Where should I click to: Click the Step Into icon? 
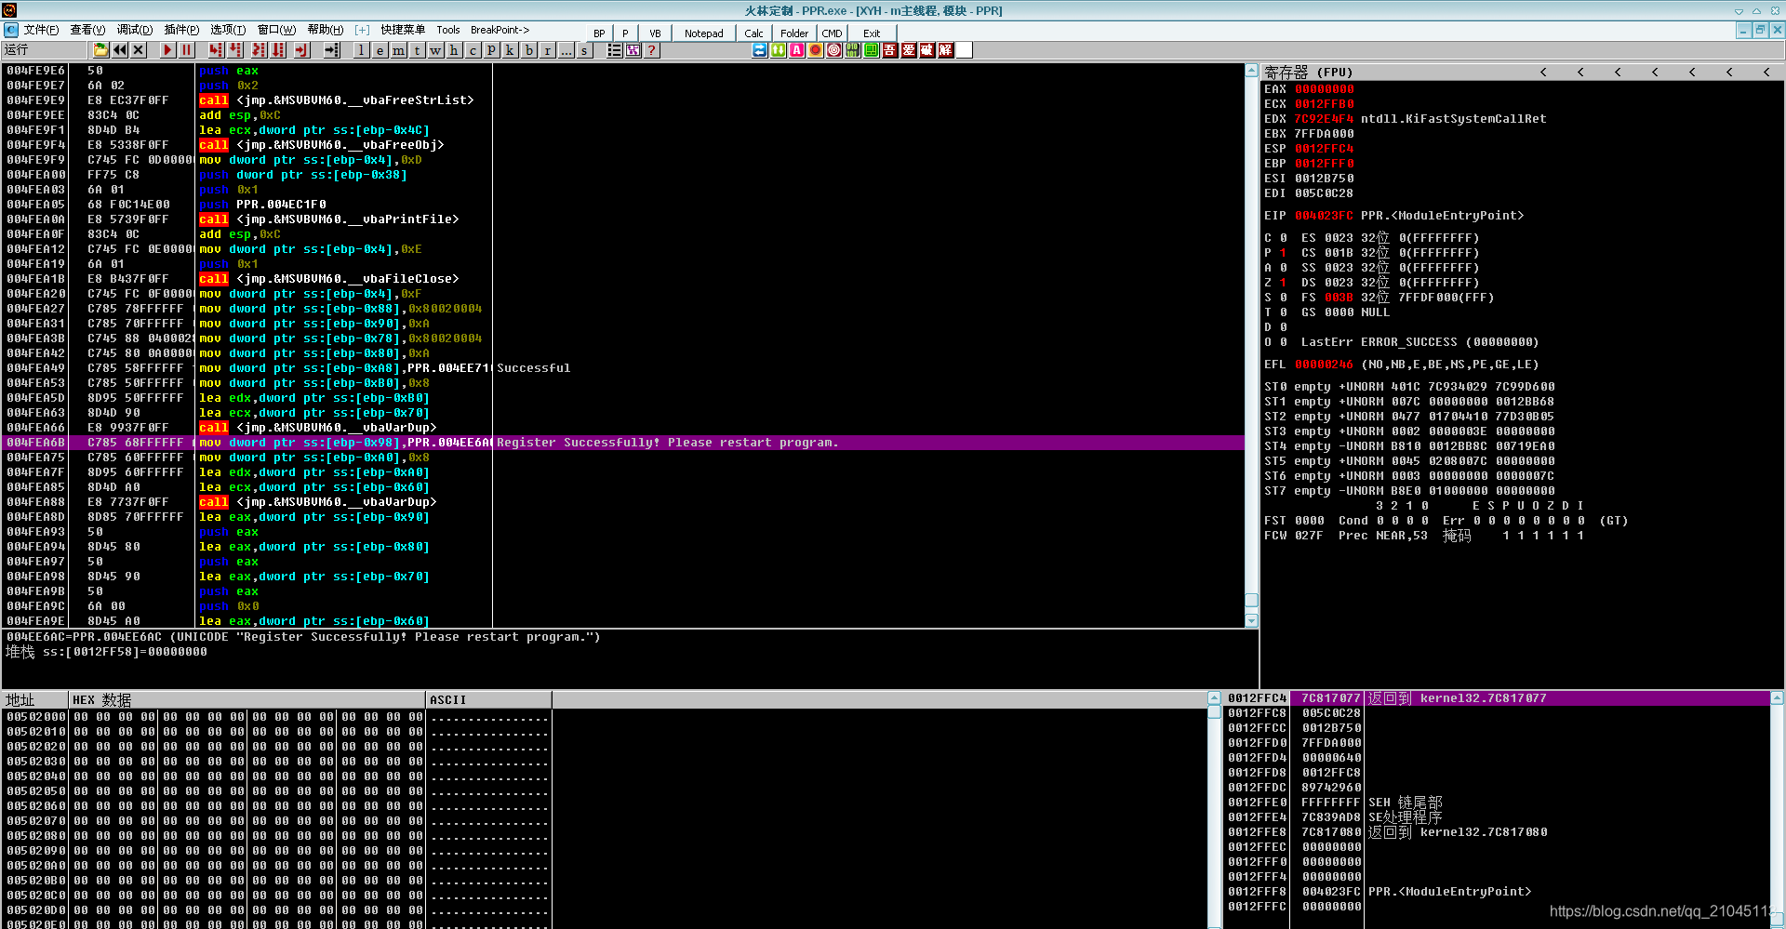pos(216,50)
